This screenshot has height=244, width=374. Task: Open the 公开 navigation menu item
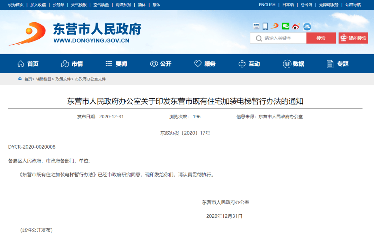161,64
